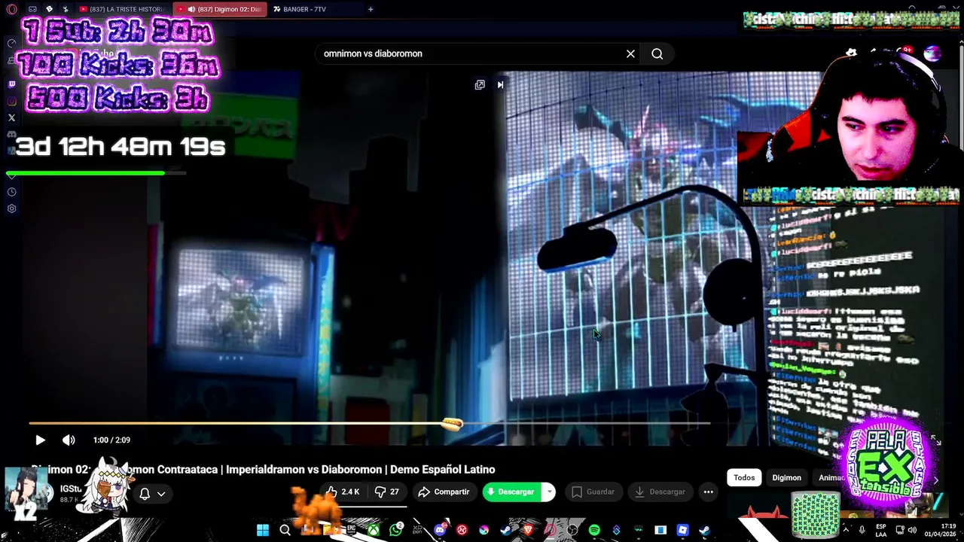The width and height of the screenshot is (964, 542).
Task: Open Discord from the taskbar
Action: tap(441, 530)
